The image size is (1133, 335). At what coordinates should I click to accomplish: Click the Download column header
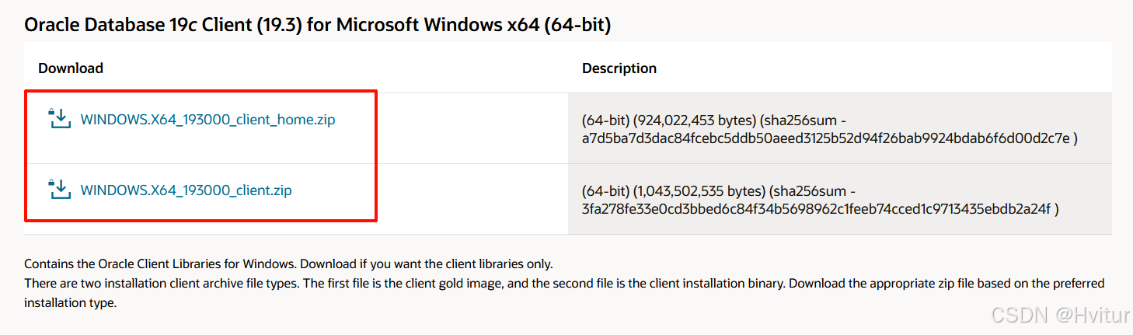[x=71, y=68]
